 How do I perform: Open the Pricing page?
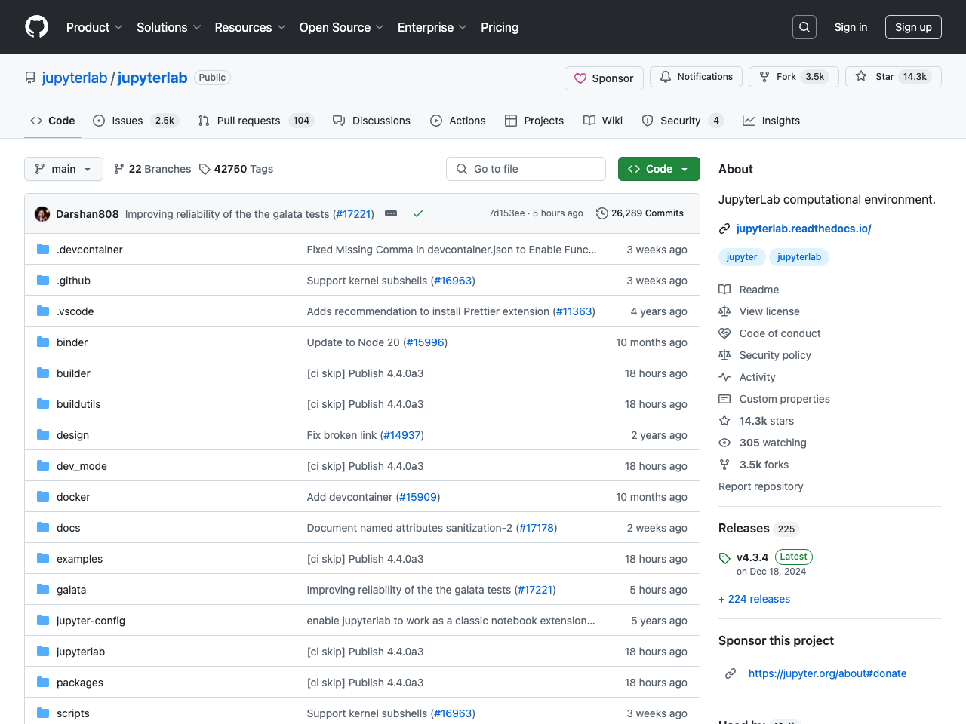pyautogui.click(x=500, y=27)
